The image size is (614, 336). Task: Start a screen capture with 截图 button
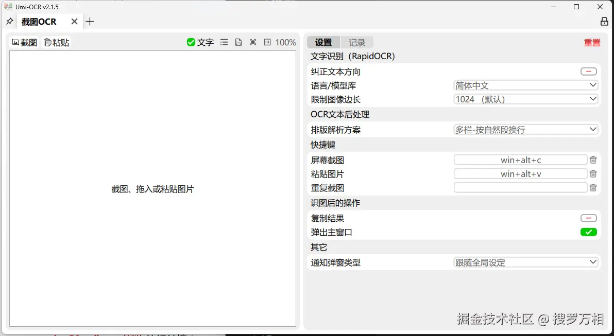(x=24, y=42)
